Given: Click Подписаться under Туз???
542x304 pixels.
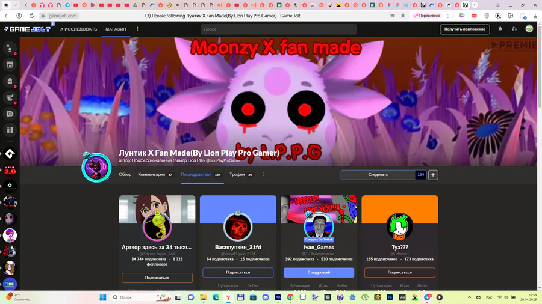Looking at the screenshot, I should pyautogui.click(x=400, y=272).
